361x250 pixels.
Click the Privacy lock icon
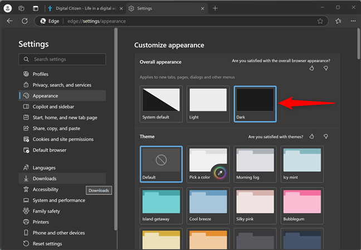(26, 84)
